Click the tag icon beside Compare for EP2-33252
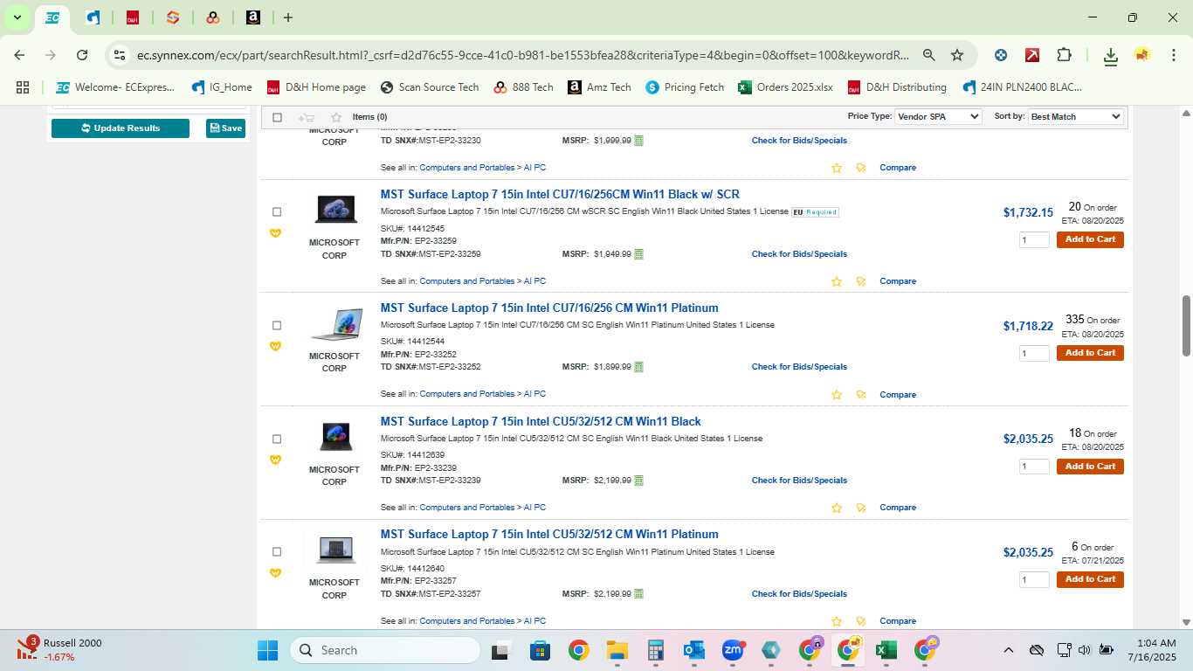This screenshot has width=1193, height=671. (861, 395)
